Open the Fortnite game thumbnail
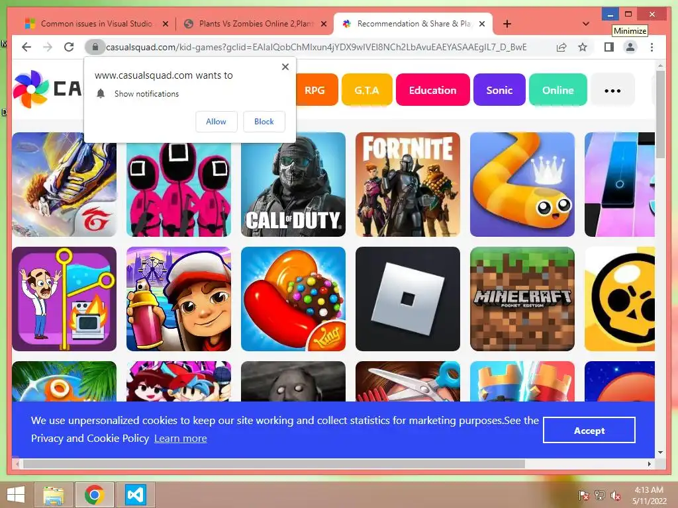678x508 pixels. coord(408,185)
